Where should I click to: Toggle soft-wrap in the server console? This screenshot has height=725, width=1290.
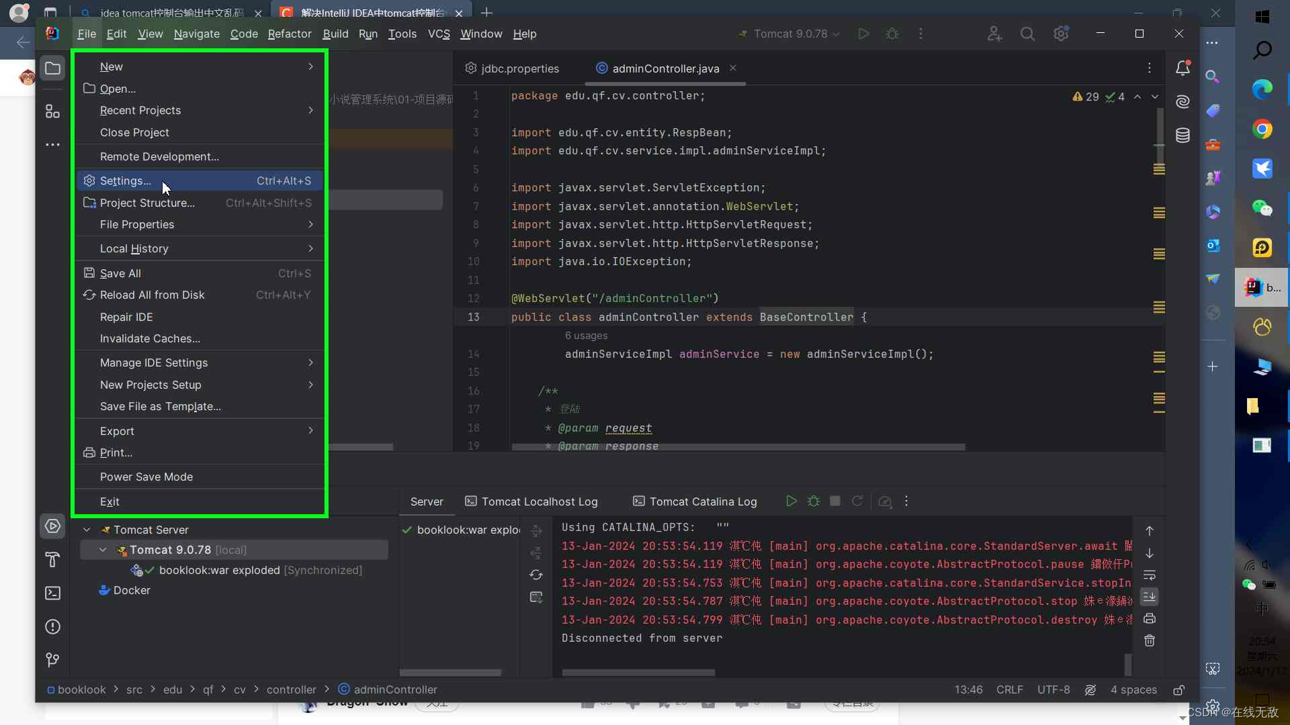click(x=1150, y=575)
